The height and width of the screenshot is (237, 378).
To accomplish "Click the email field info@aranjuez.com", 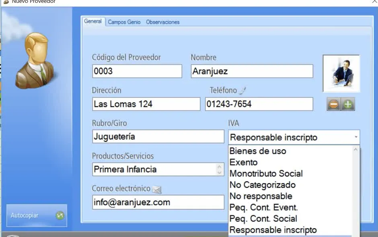I will pyautogui.click(x=158, y=202).
